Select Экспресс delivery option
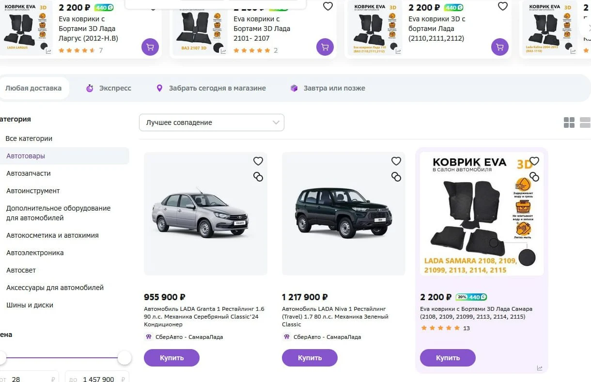Image resolution: width=591 pixels, height=382 pixels. (109, 88)
